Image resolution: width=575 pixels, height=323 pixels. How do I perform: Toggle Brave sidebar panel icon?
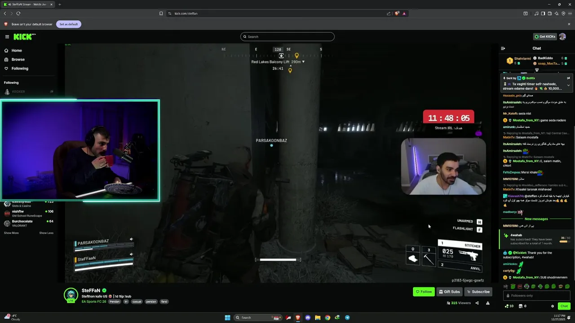pos(543,13)
